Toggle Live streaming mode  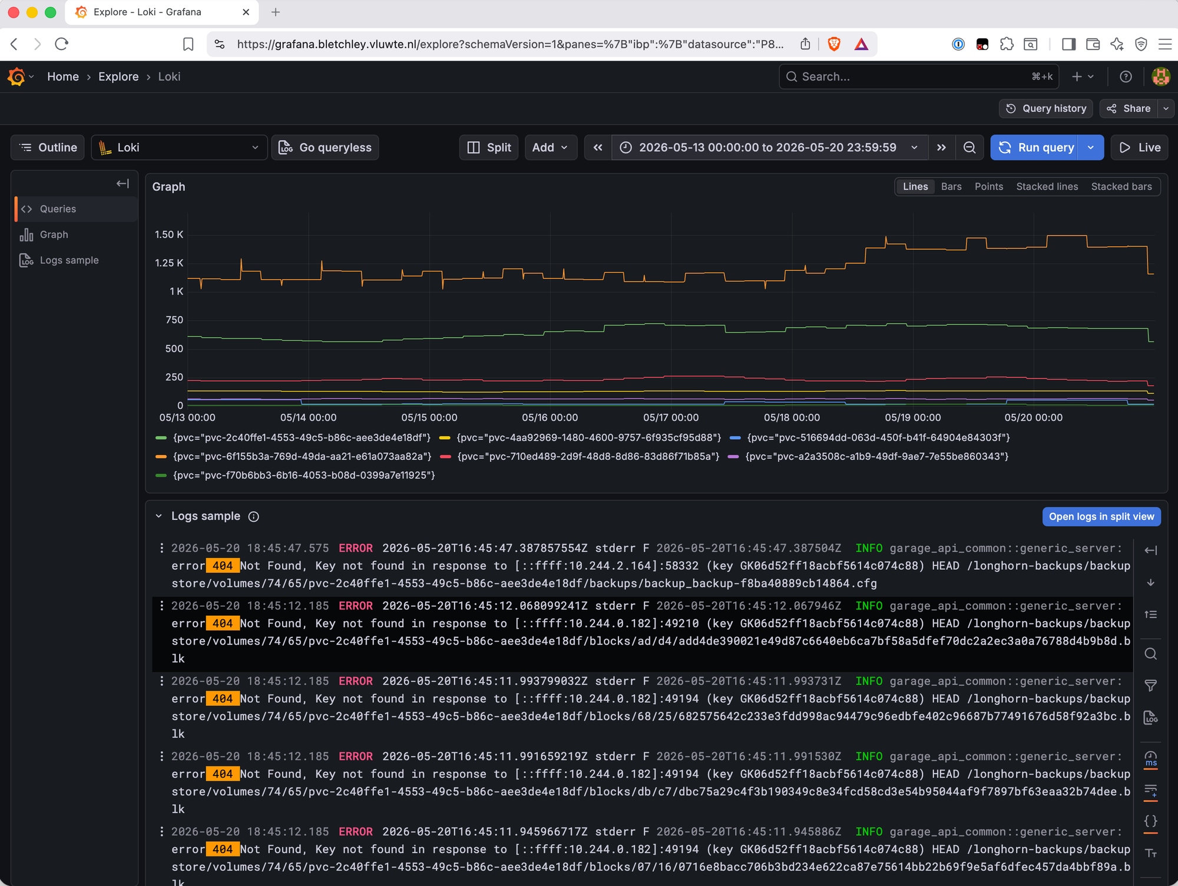1140,147
